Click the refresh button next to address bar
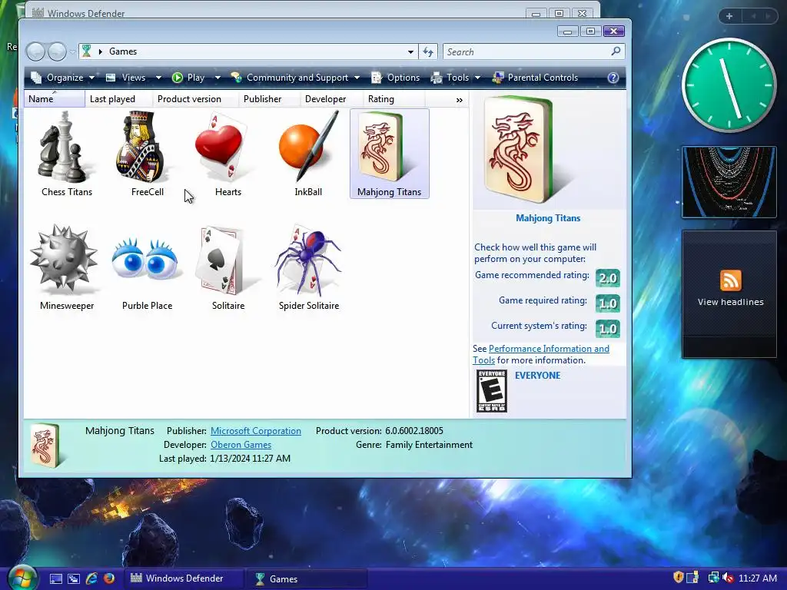 pos(428,51)
